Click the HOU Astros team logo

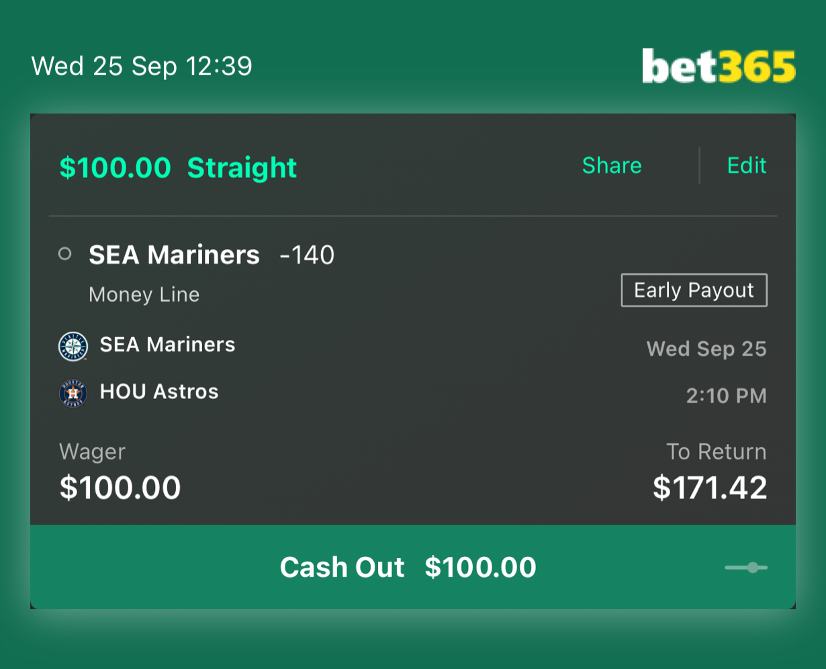point(73,392)
